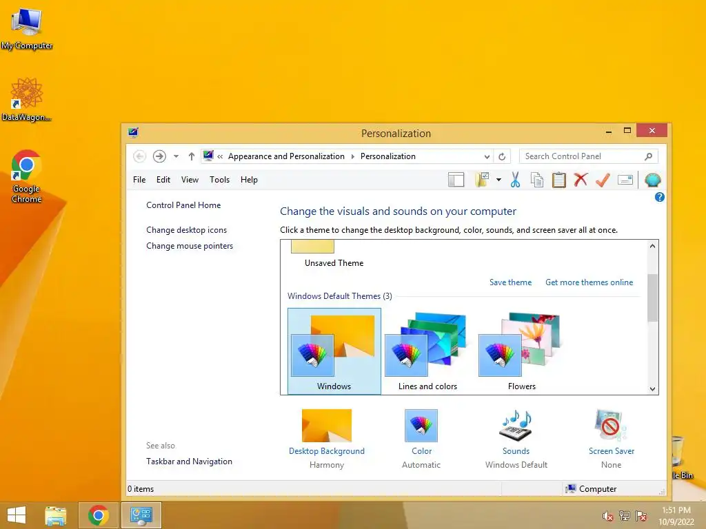Select the Lines and colors theme
The image size is (706, 529).
click(427, 351)
